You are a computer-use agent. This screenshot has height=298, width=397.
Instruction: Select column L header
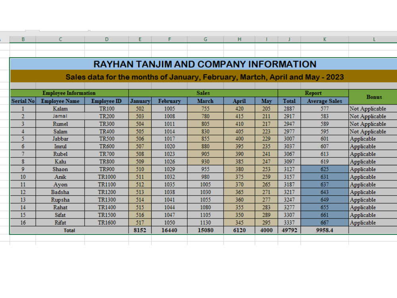click(373, 39)
